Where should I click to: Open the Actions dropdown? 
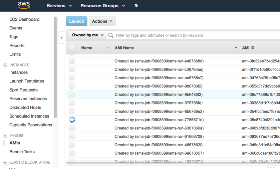[x=102, y=21]
